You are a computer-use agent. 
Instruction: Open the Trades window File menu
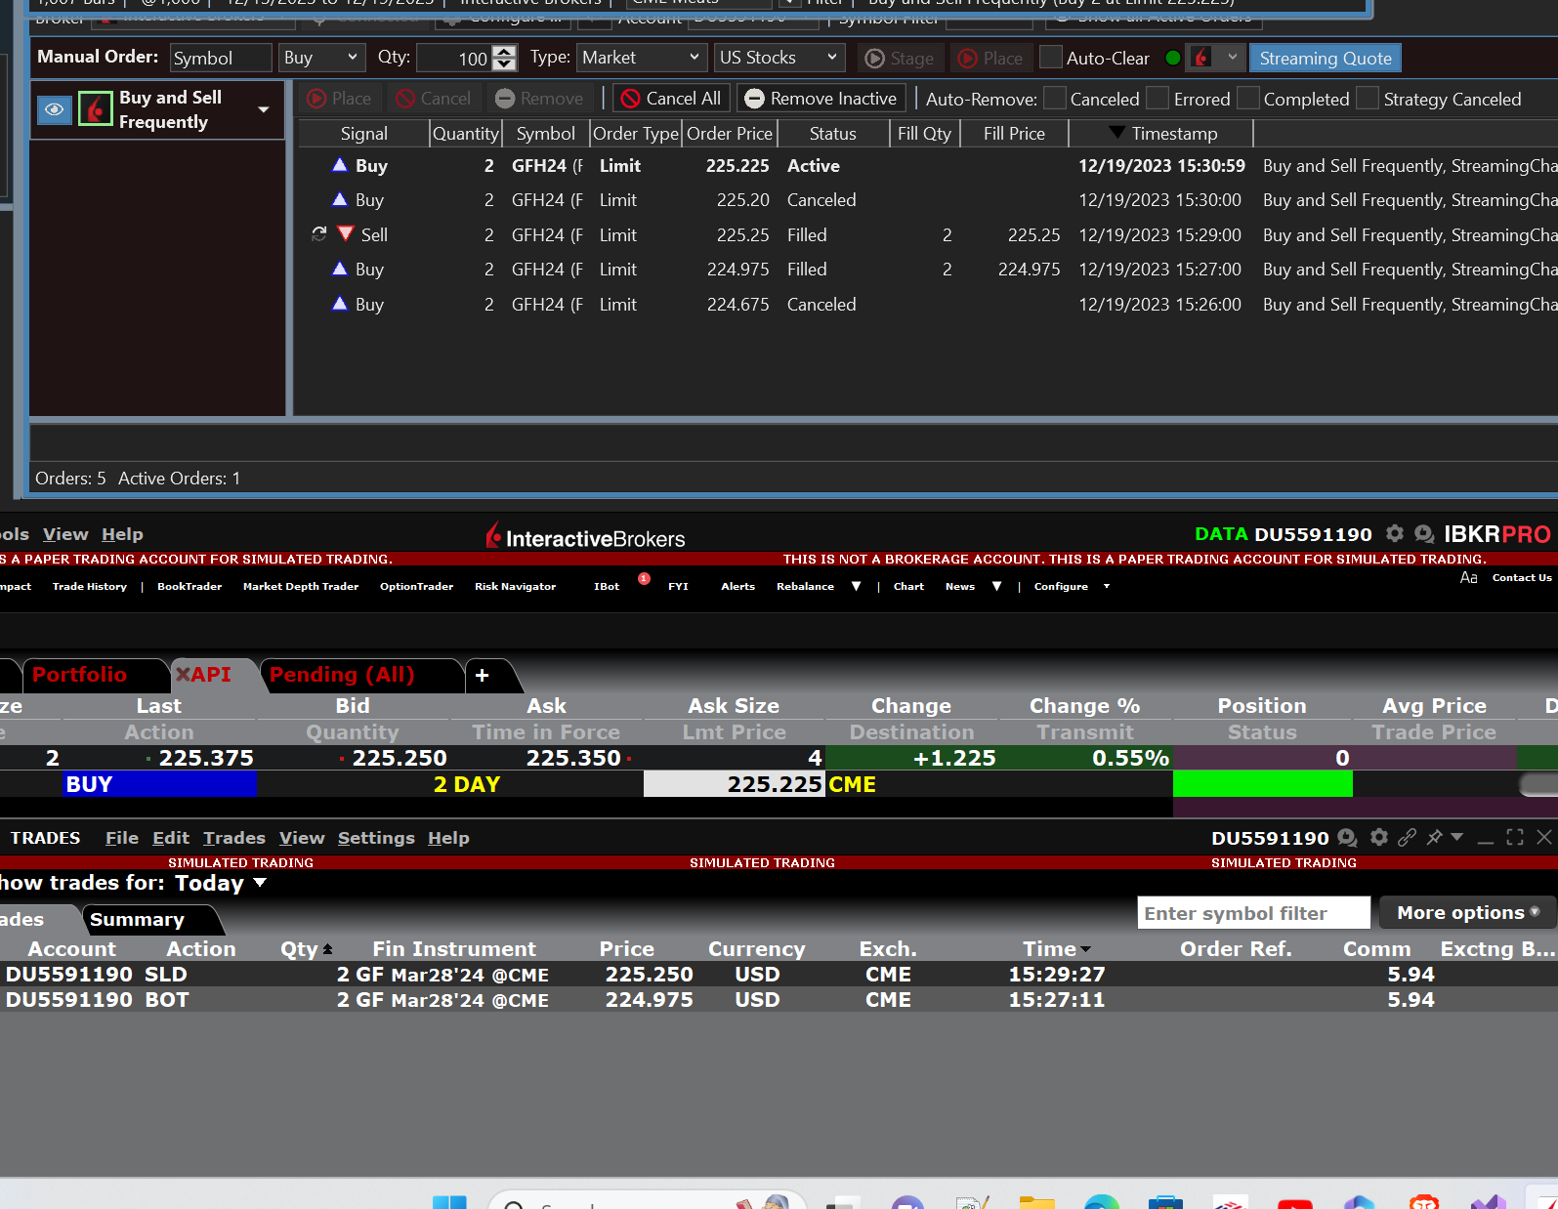[122, 838]
